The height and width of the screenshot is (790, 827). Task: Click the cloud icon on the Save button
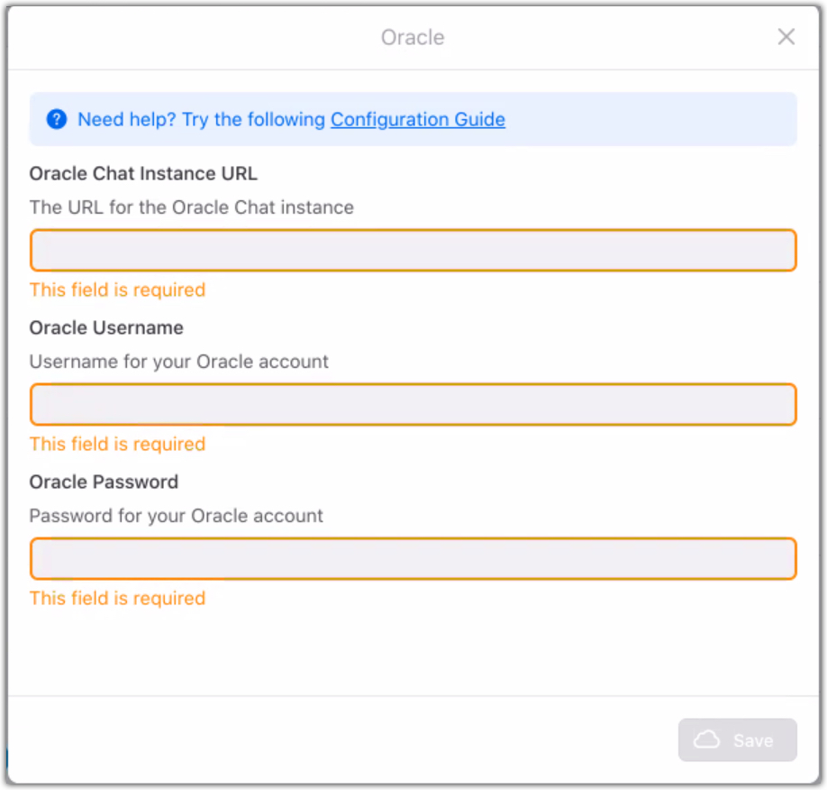pyautogui.click(x=707, y=740)
